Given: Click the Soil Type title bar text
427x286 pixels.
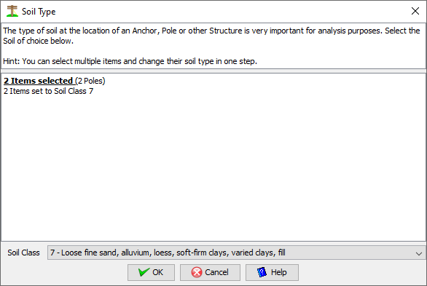Looking at the screenshot, I should click(39, 12).
